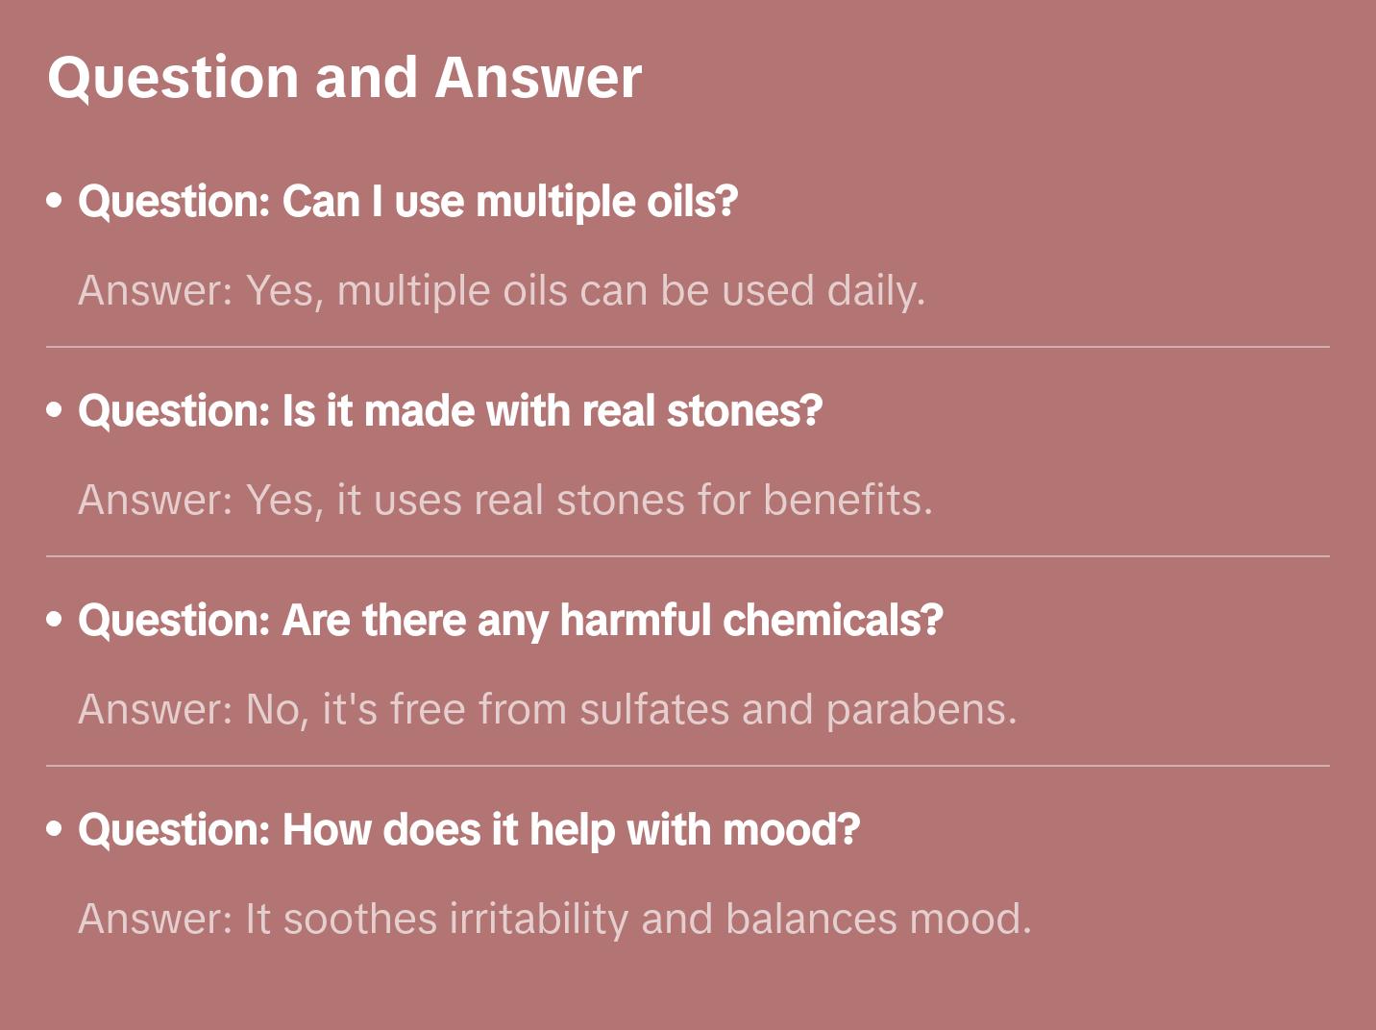This screenshot has height=1030, width=1376.
Task: Click the divider line below the real stones answer
Action: [x=687, y=556]
